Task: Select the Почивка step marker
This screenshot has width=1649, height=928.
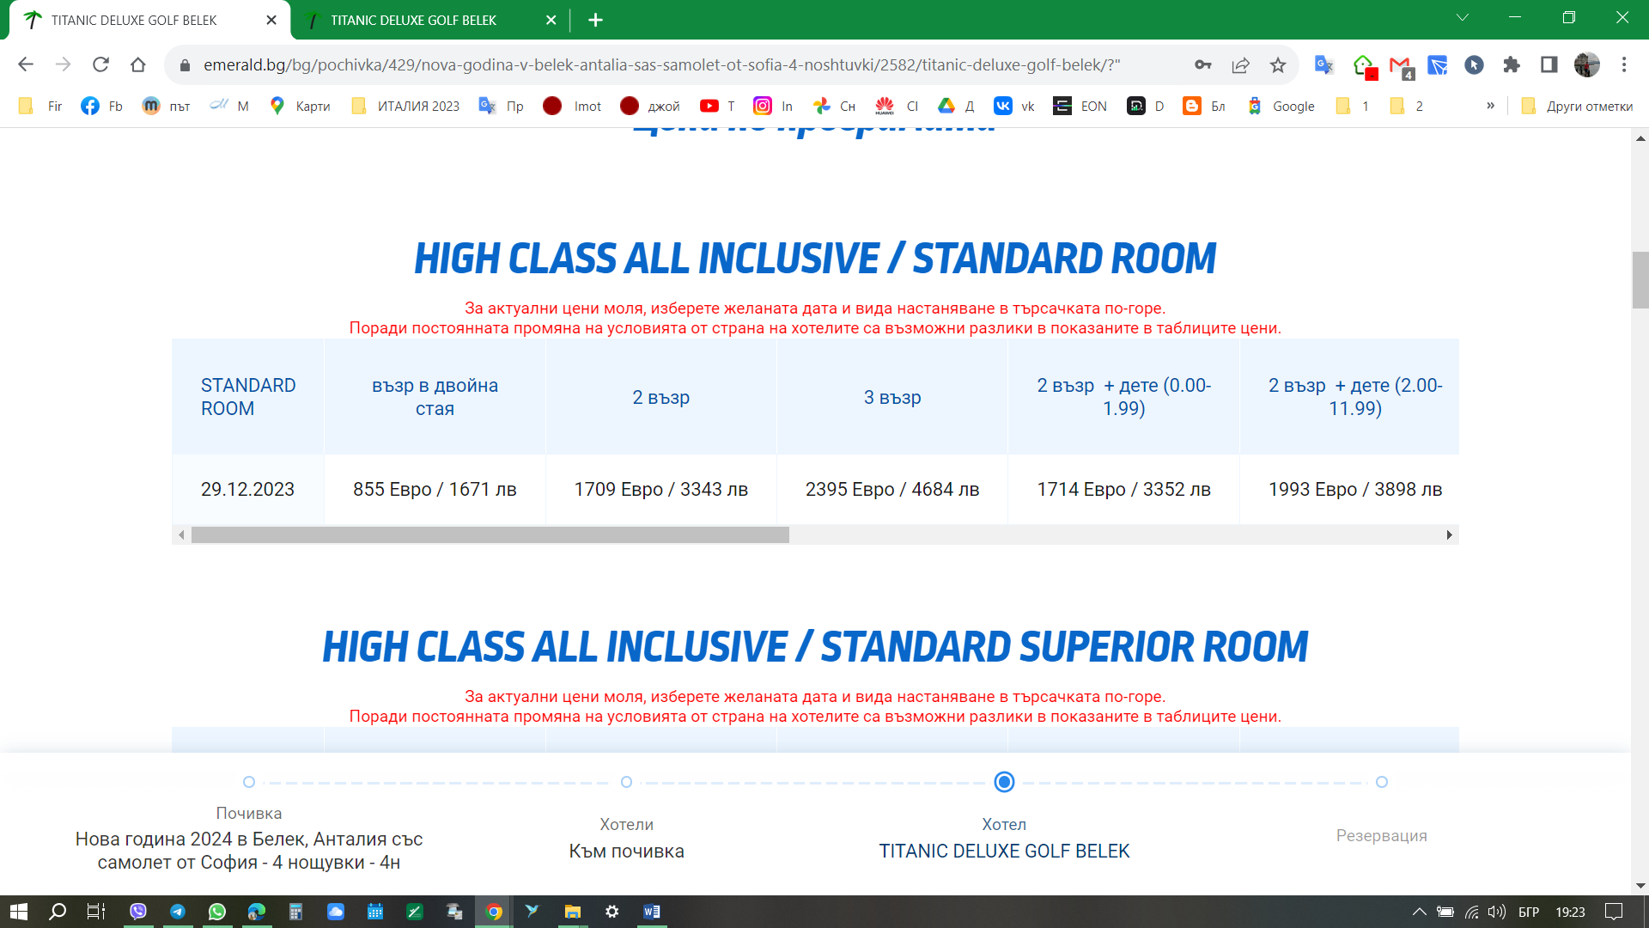Action: pos(249,782)
